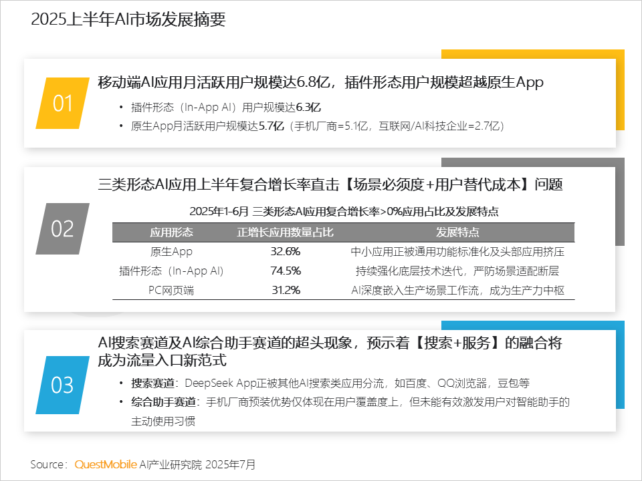Click the bullet about 原生App月活跃用户规模达5.7亿
This screenshot has width=642, height=481.
(318, 126)
